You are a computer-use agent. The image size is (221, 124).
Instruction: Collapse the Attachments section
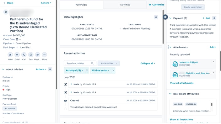click(x=170, y=47)
